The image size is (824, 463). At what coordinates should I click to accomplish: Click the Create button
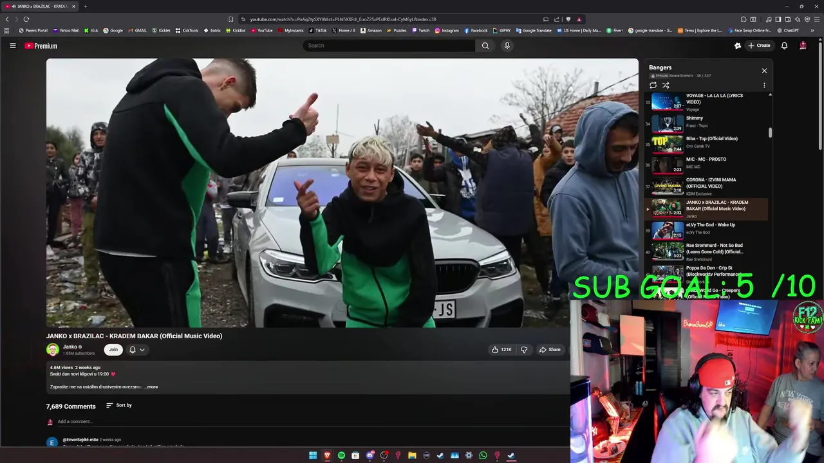point(759,46)
